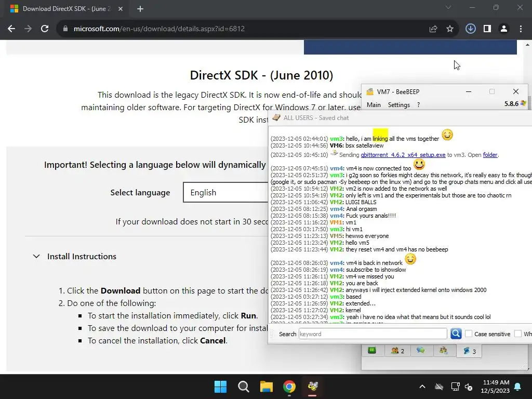The height and width of the screenshot is (399, 532).
Task: Click the Chrome page scrollbar up arrow
Action: click(x=528, y=45)
